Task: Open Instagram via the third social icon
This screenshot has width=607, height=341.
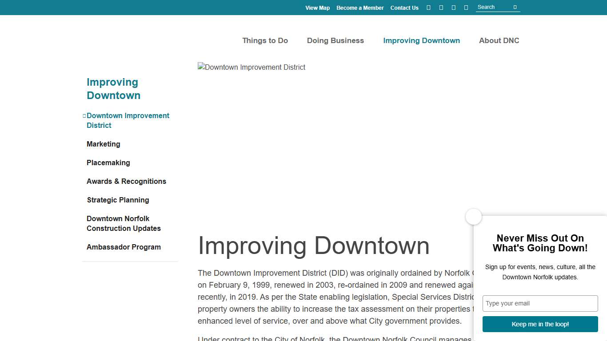Action: tap(454, 7)
